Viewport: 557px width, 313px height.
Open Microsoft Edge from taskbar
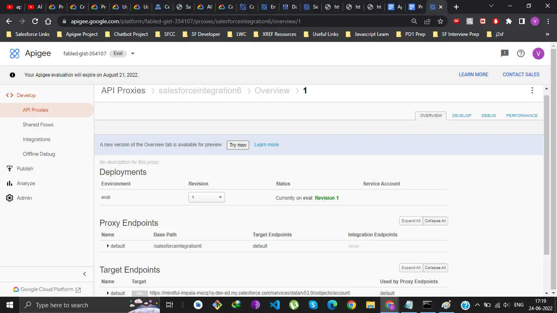tap(332, 305)
